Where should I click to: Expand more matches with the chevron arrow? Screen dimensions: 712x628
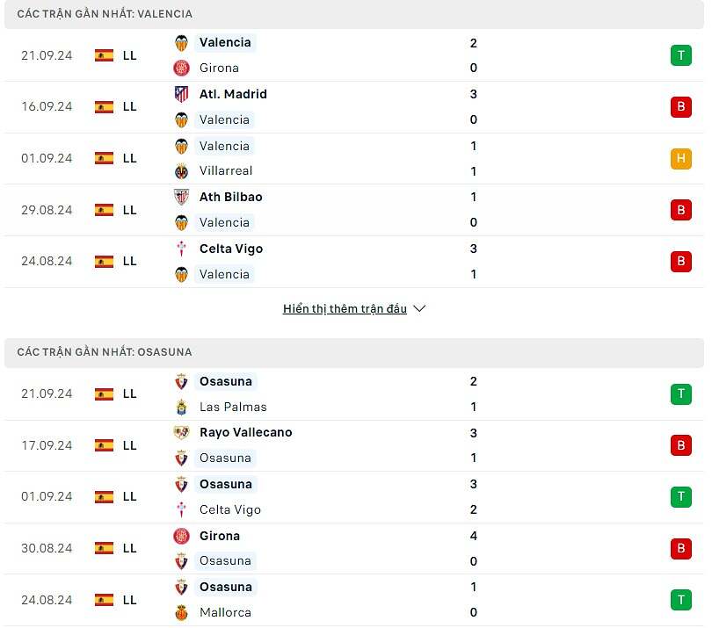419,309
